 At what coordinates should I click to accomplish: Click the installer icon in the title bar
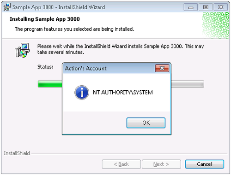[7, 7]
